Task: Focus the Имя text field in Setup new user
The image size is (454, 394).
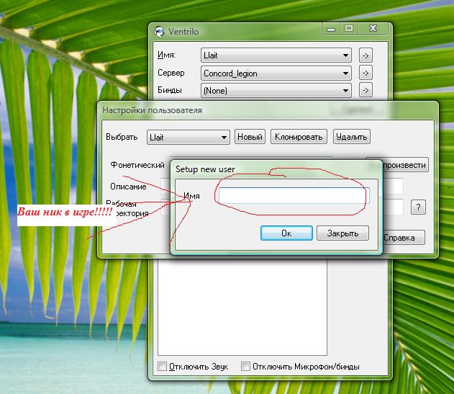Action: click(292, 196)
